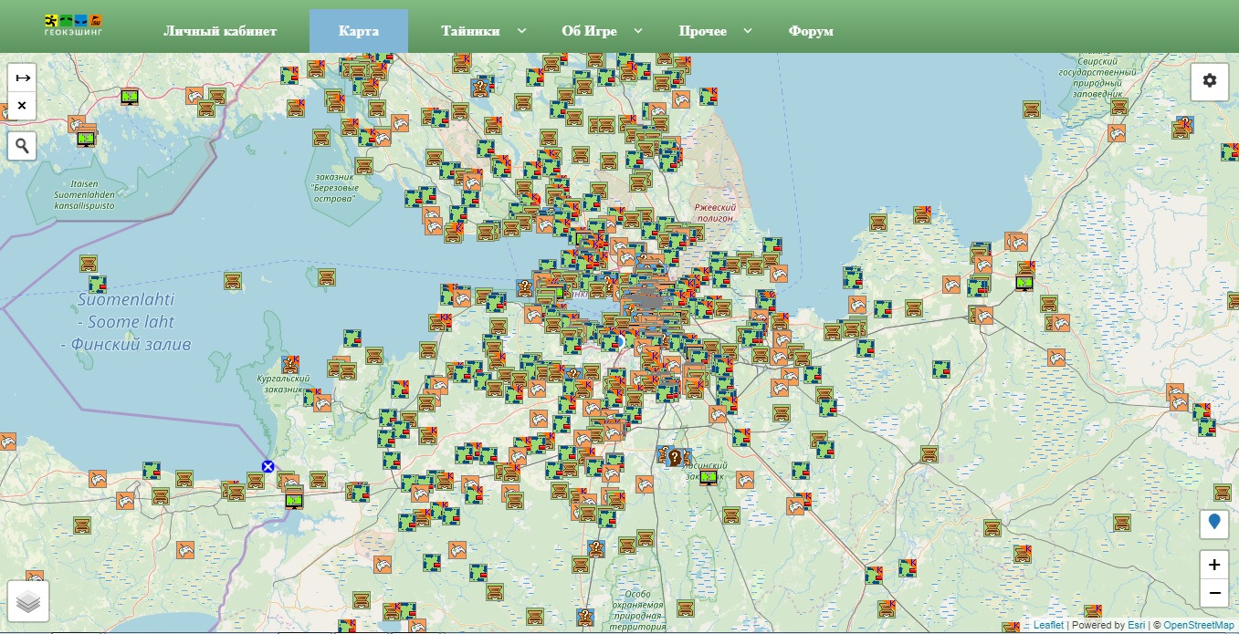Open the map settings gear
The image size is (1239, 634).
tap(1209, 81)
